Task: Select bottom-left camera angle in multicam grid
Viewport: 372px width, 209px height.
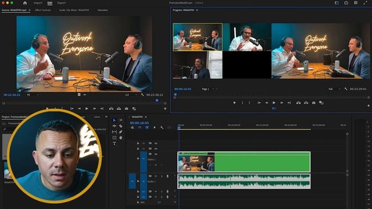Action: pyautogui.click(x=198, y=64)
